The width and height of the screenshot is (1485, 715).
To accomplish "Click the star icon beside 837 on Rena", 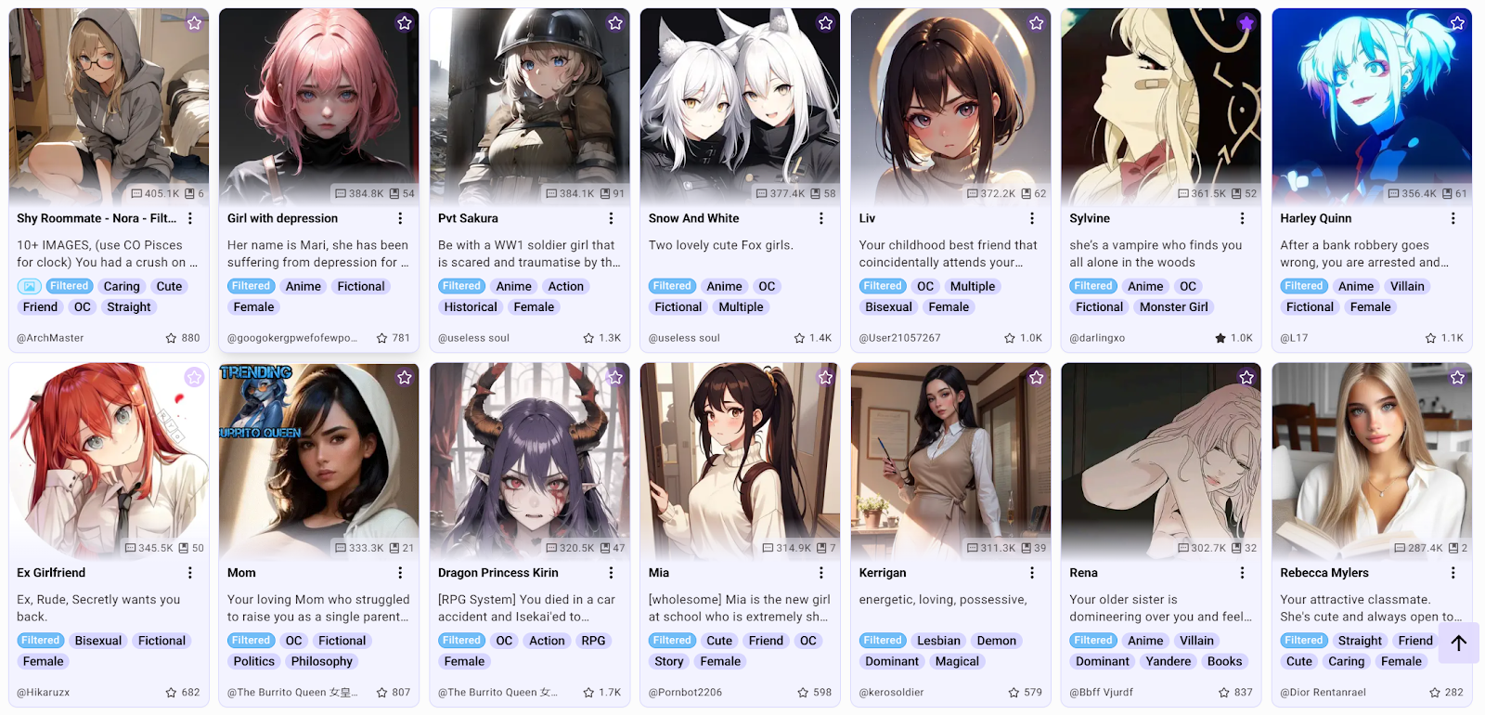I will (1224, 693).
